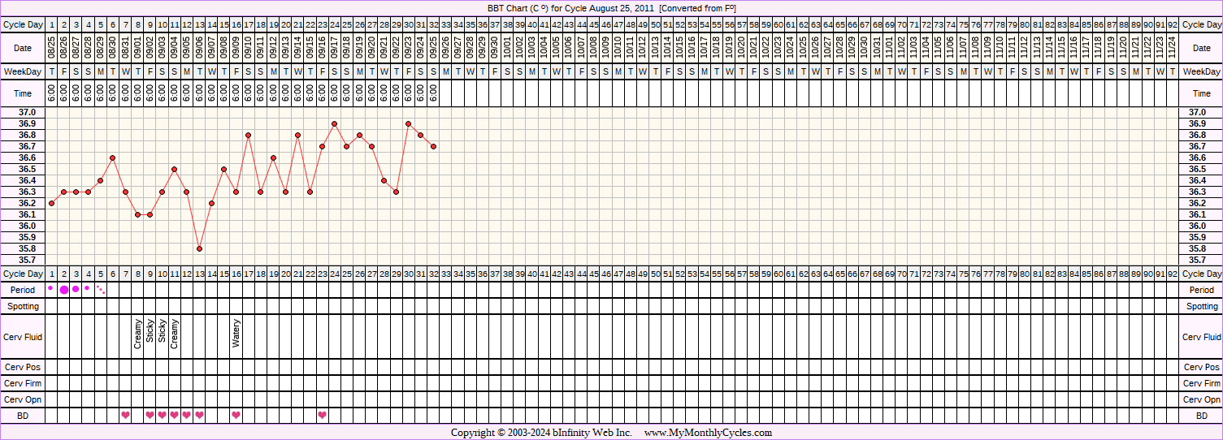Click the BD heart on cycle day 13
1223x440 pixels.
tap(199, 415)
